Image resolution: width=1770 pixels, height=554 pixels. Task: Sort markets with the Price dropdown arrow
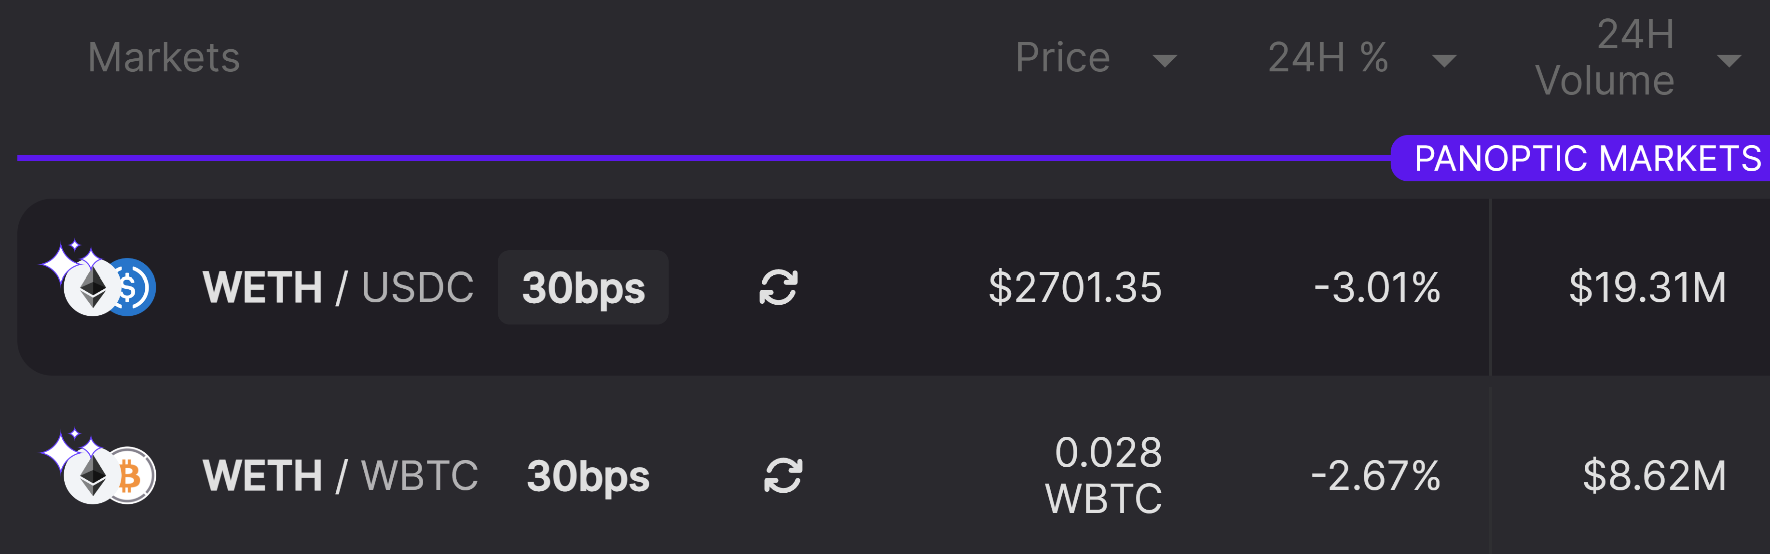pyautogui.click(x=1165, y=61)
